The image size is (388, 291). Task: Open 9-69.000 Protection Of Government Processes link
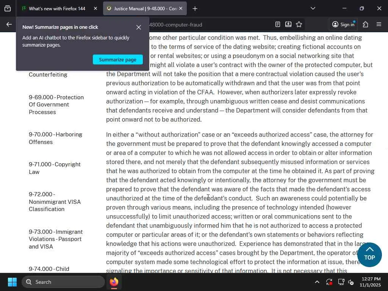(x=56, y=105)
